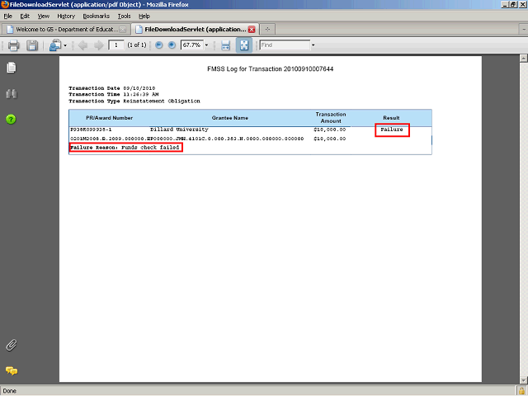528x396 pixels.
Task: Select the FileDownloadServlet tab
Action: 195,30
